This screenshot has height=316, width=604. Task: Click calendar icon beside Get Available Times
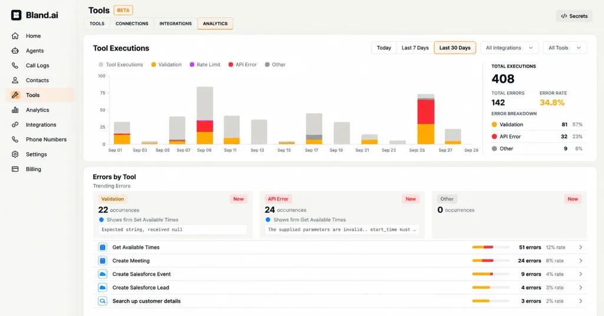103,248
